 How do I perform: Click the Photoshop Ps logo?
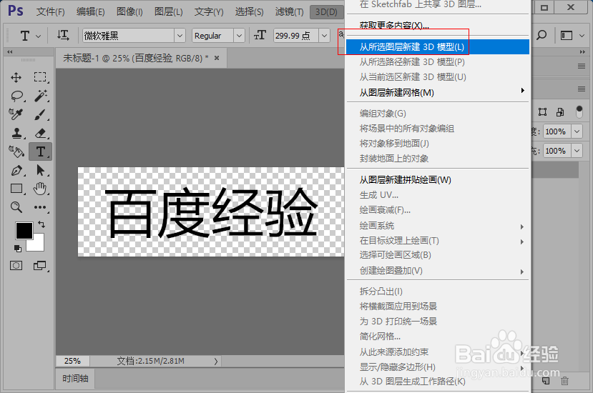16,11
